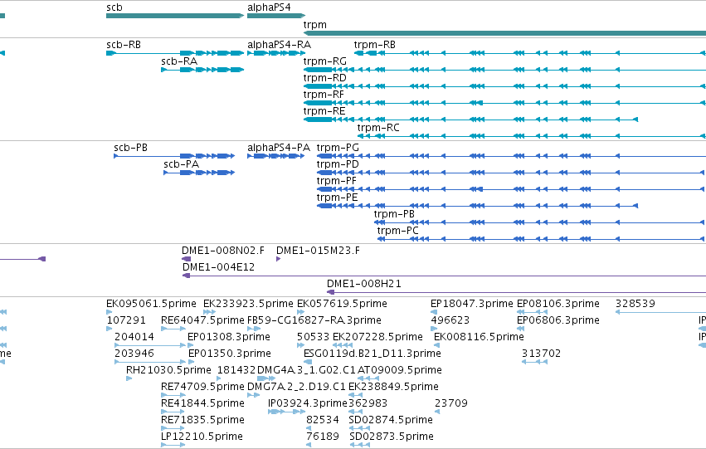This screenshot has width=706, height=449.
Task: Select the EK233923.5prime EST label
Action: click(249, 304)
